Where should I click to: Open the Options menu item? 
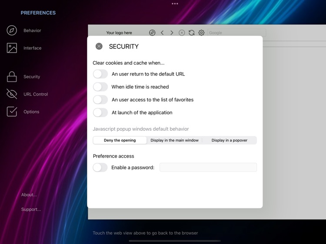[x=31, y=112]
